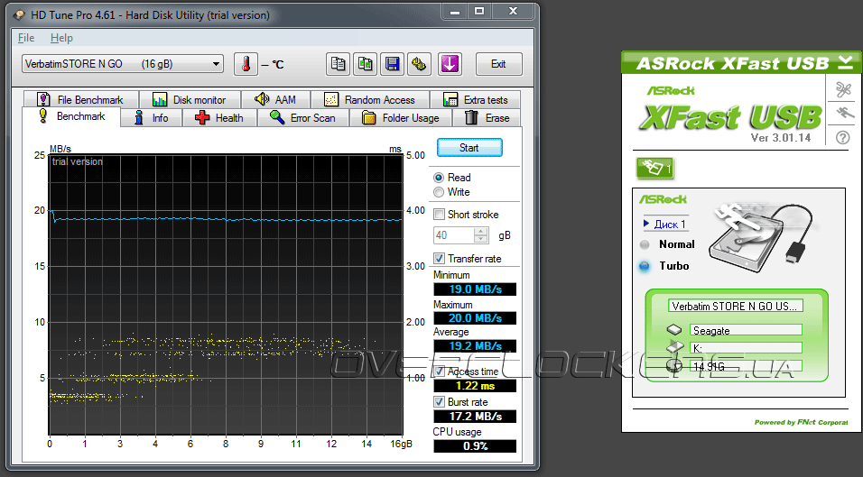Open the Health tab

click(219, 117)
